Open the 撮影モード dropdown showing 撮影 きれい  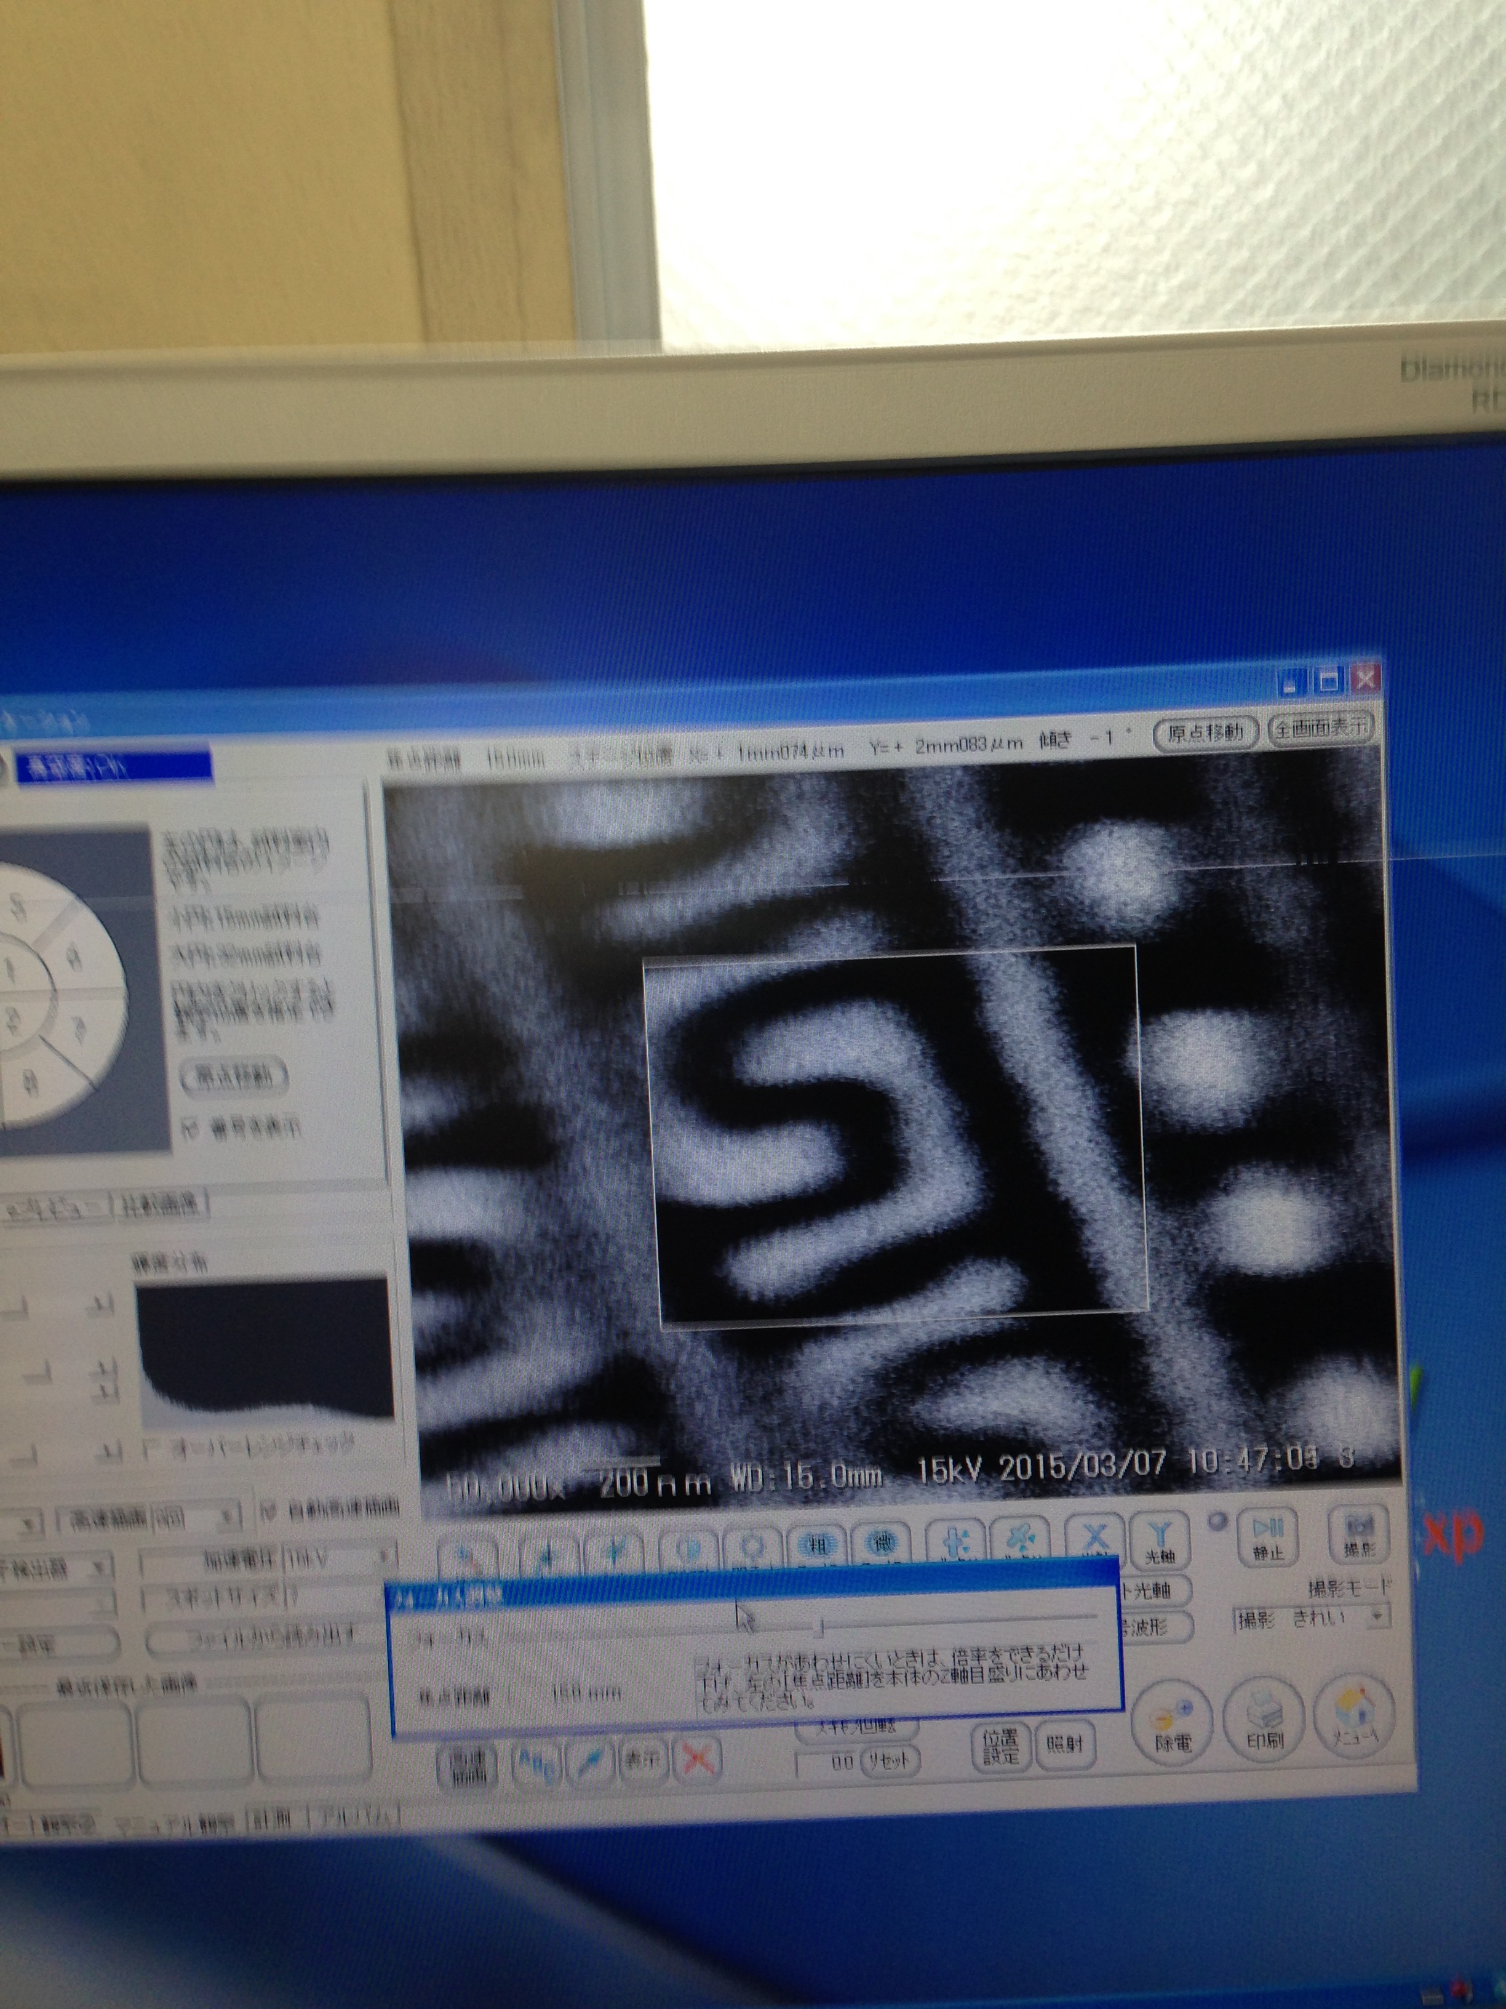1311,1618
